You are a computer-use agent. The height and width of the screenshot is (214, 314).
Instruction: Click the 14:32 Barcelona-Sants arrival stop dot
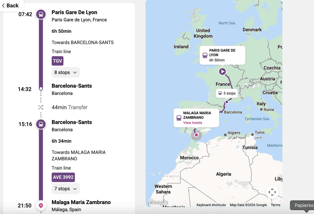pos(41,89)
